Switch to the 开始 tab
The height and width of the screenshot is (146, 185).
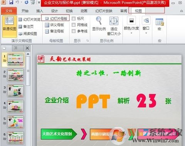click(x=25, y=11)
